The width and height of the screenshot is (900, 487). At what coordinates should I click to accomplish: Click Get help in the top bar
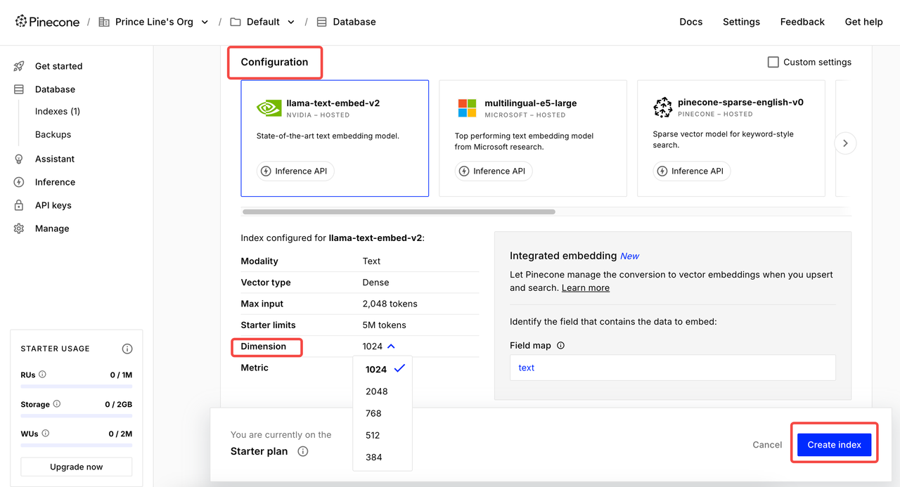(x=863, y=22)
